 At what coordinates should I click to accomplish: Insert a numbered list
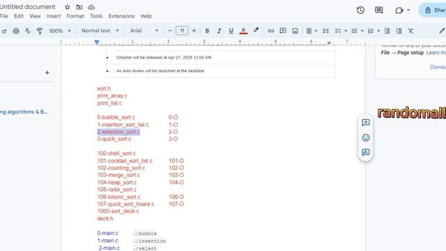(371, 31)
